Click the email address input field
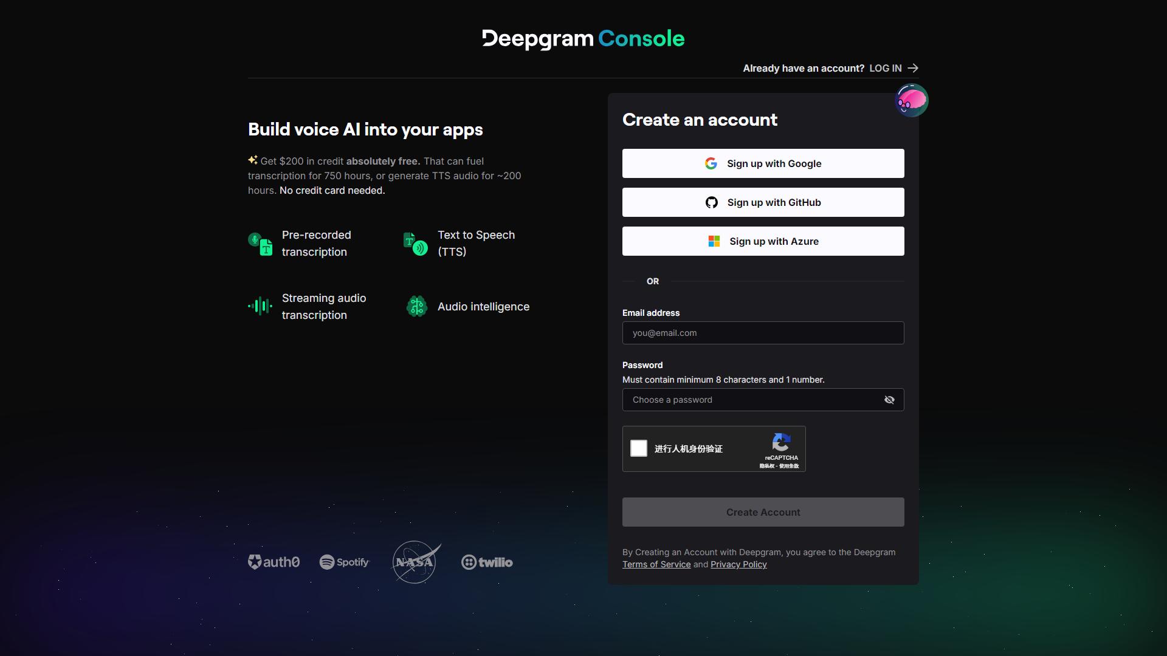 click(763, 333)
